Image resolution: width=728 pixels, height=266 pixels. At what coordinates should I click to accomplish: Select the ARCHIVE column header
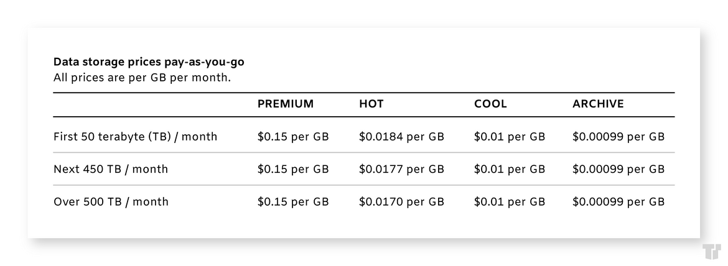(598, 104)
